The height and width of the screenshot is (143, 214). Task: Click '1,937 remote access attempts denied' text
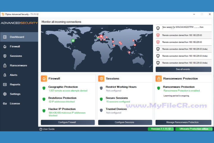point(68,91)
